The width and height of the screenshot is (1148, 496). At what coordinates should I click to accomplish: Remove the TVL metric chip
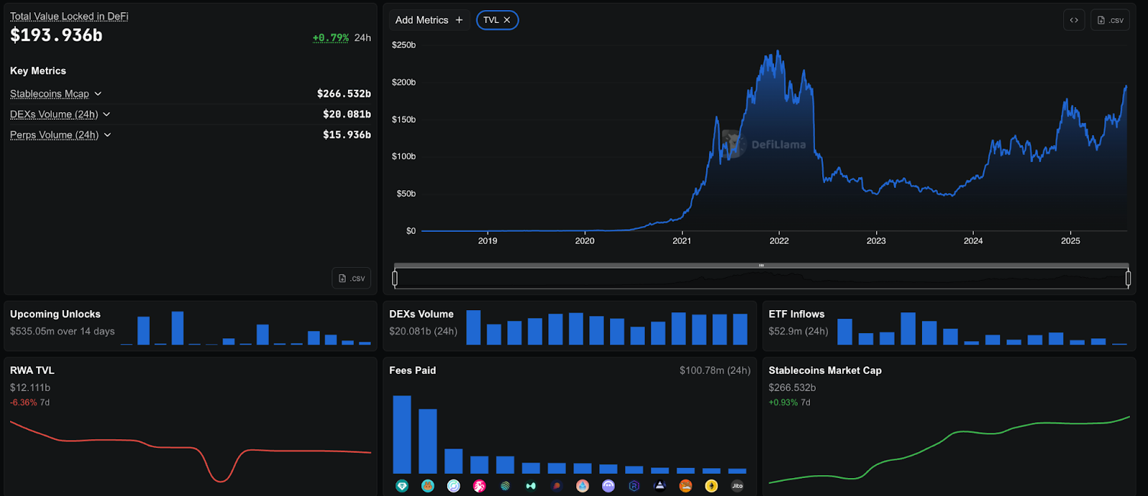(507, 20)
